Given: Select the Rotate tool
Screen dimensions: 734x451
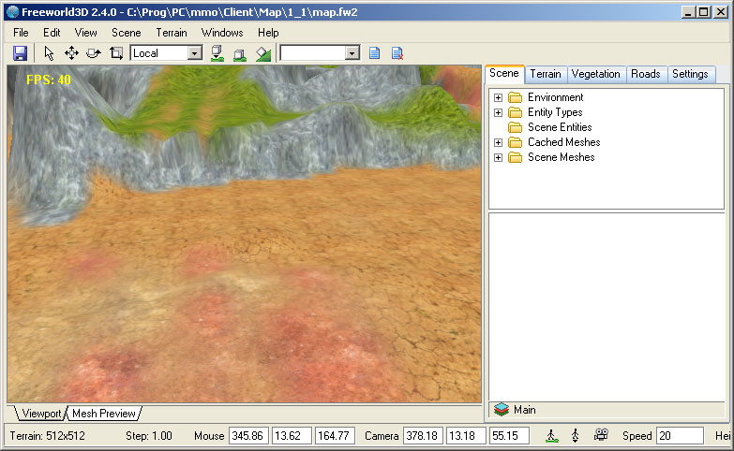Looking at the screenshot, I should click(94, 53).
